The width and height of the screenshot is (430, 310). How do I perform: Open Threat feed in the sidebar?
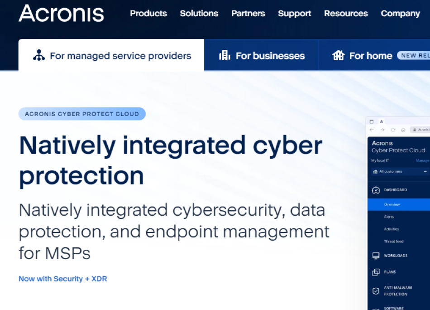click(x=393, y=242)
